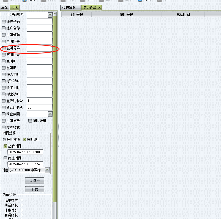Image resolution: width=221 pixels, height=219 pixels.
Task: Close the 历史话单 tab
Action: [x=99, y=8]
